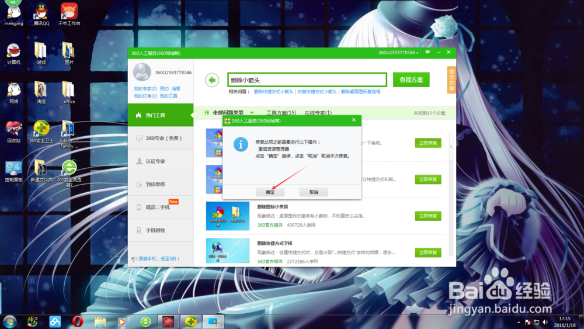This screenshot has height=329, width=584.
Task: Show hidden tray icons arrow
Action: coord(519,322)
